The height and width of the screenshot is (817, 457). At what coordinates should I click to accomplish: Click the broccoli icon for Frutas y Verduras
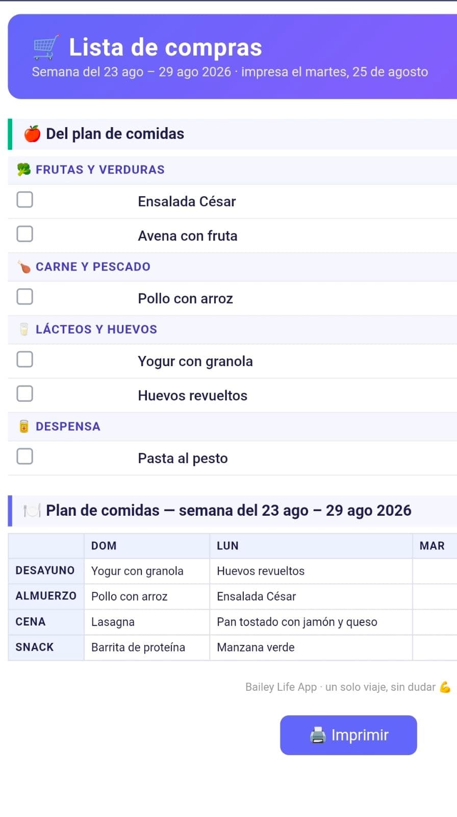click(x=24, y=170)
